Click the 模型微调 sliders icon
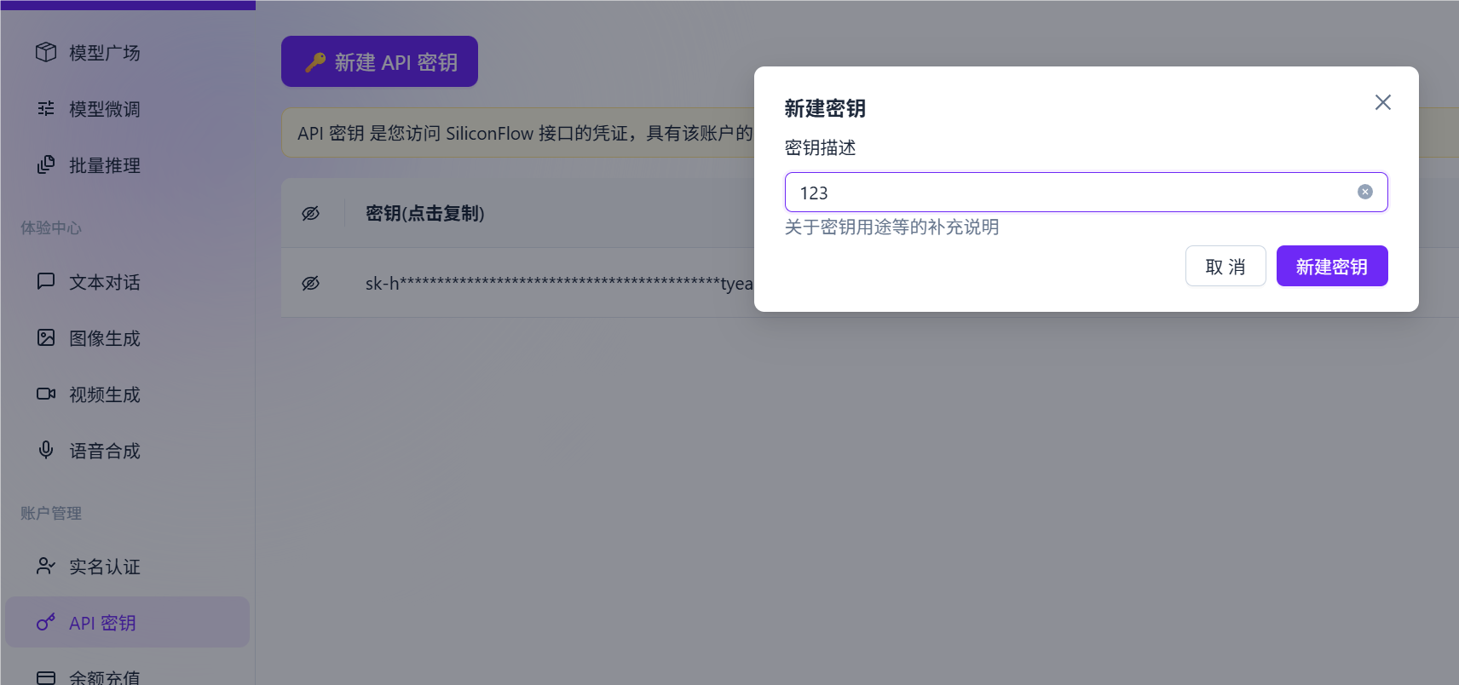 [46, 108]
